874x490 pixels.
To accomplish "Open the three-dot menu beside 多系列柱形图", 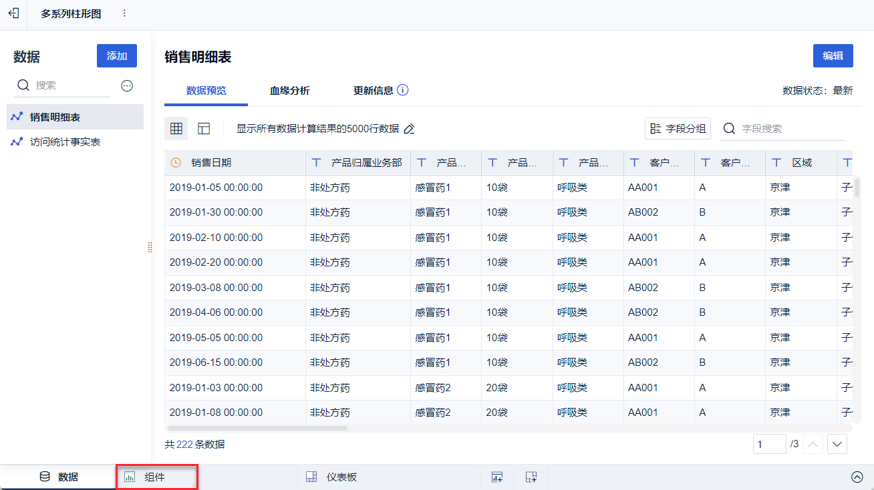I will click(124, 13).
